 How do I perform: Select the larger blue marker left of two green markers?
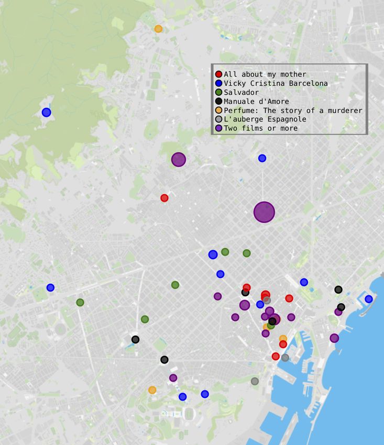(213, 254)
